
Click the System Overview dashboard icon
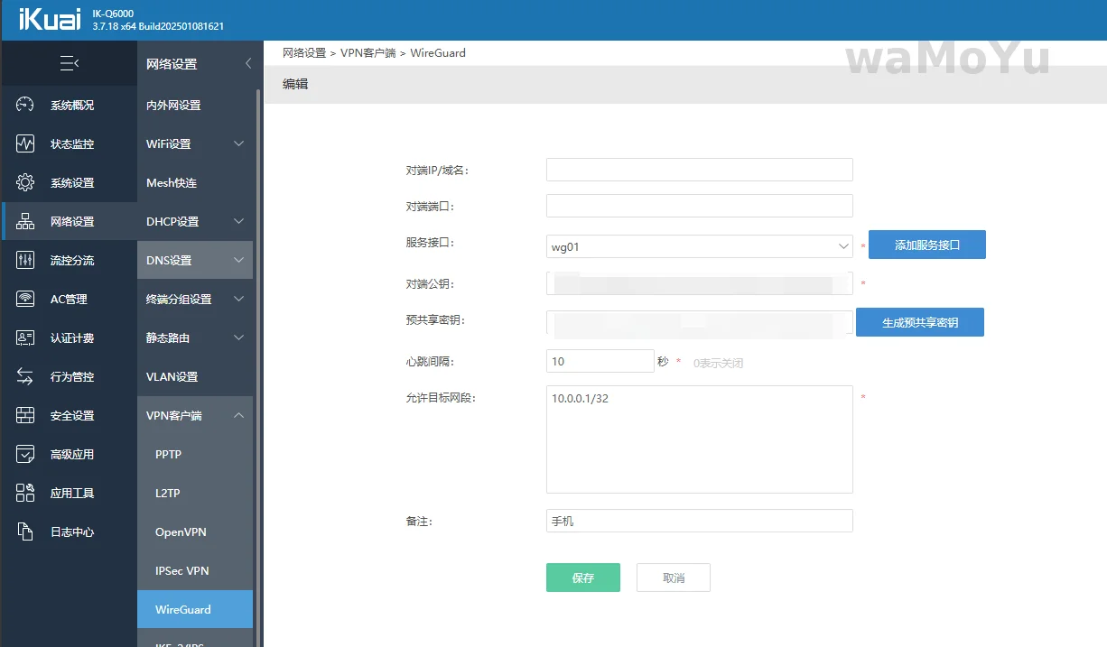pyautogui.click(x=25, y=106)
